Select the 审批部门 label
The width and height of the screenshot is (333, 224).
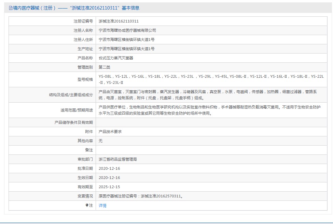tap(85, 159)
